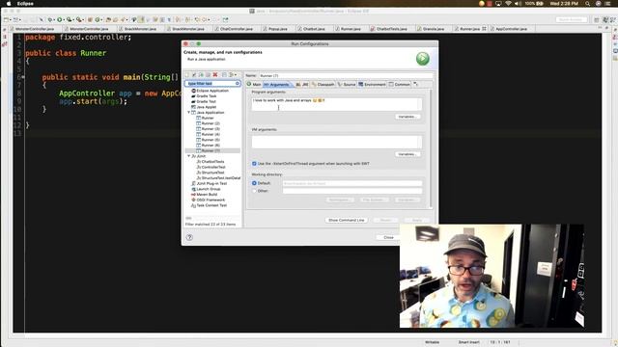Select OSGi Framework in configuration tree
Viewport: 618px width, 347px height.
(208, 200)
